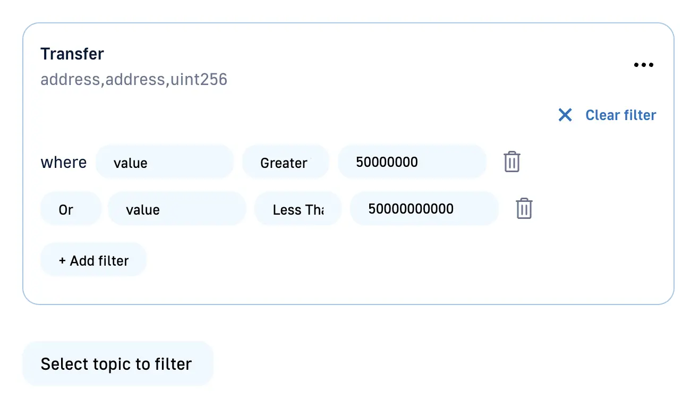Open the 'Greater' operator dropdown
This screenshot has width=699, height=407.
(x=285, y=162)
